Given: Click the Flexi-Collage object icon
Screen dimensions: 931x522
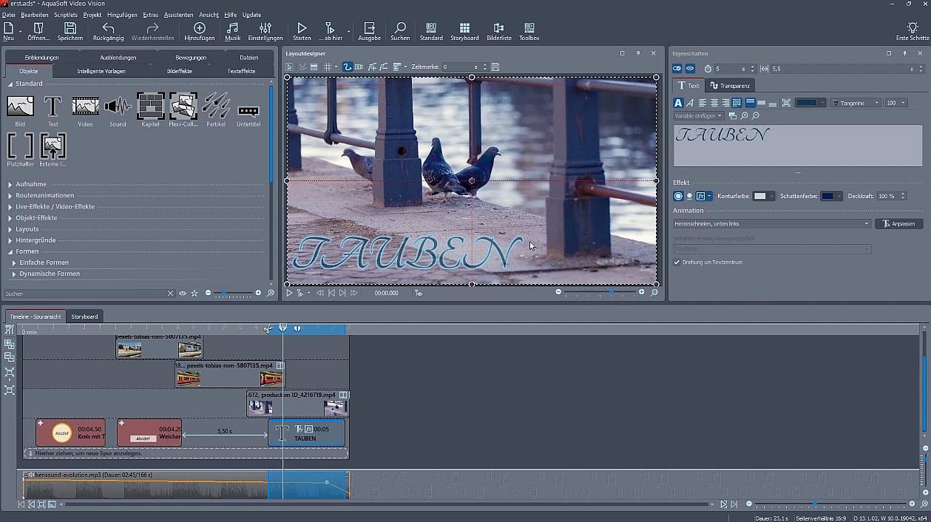Looking at the screenshot, I should click(183, 108).
